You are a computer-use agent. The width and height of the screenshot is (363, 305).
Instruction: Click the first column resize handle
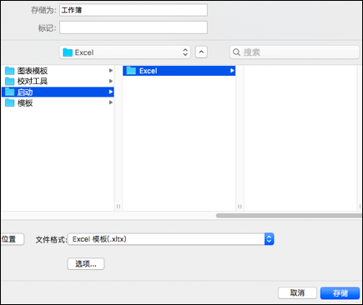click(118, 207)
